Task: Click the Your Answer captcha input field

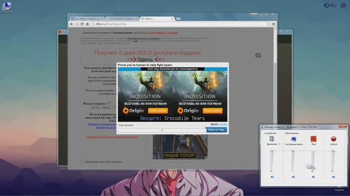Action: [162, 131]
